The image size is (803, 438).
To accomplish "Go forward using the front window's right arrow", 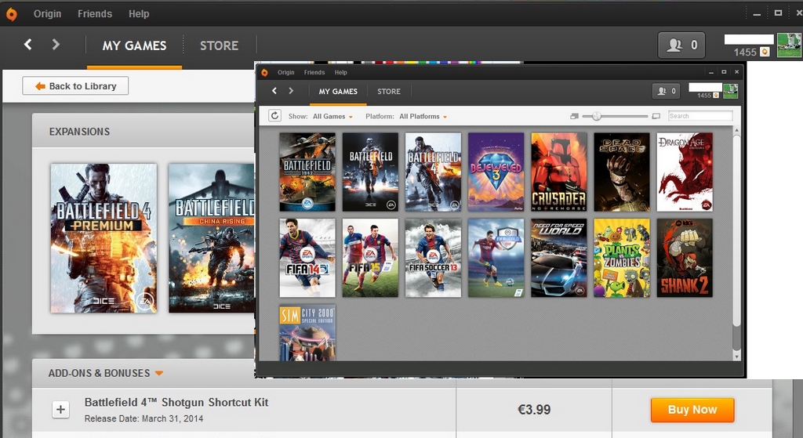I will pyautogui.click(x=291, y=91).
